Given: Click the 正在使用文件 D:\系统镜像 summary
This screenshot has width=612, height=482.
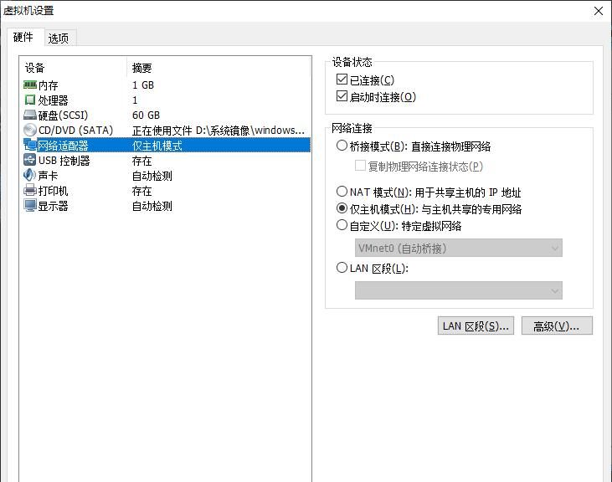Looking at the screenshot, I should (219, 131).
